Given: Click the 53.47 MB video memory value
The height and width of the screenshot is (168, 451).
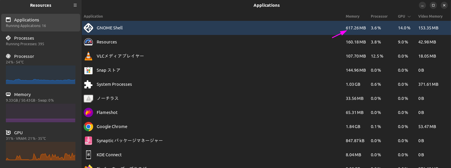Looking at the screenshot, I should click(427, 127).
